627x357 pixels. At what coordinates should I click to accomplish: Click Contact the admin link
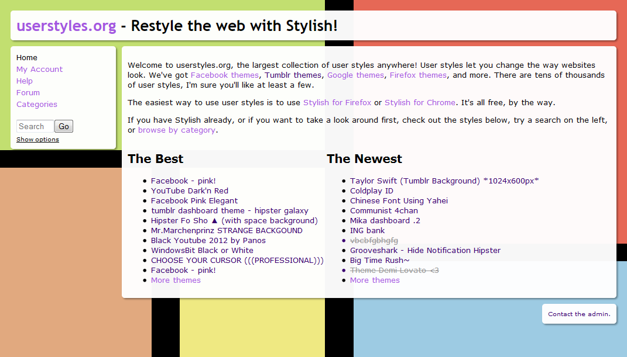pyautogui.click(x=579, y=314)
